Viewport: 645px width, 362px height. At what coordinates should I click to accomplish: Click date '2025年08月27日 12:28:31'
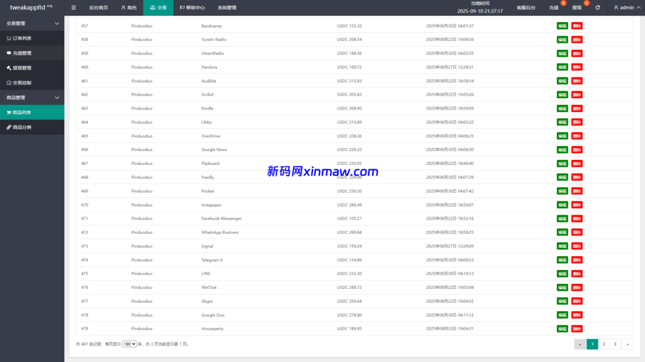pos(450,67)
